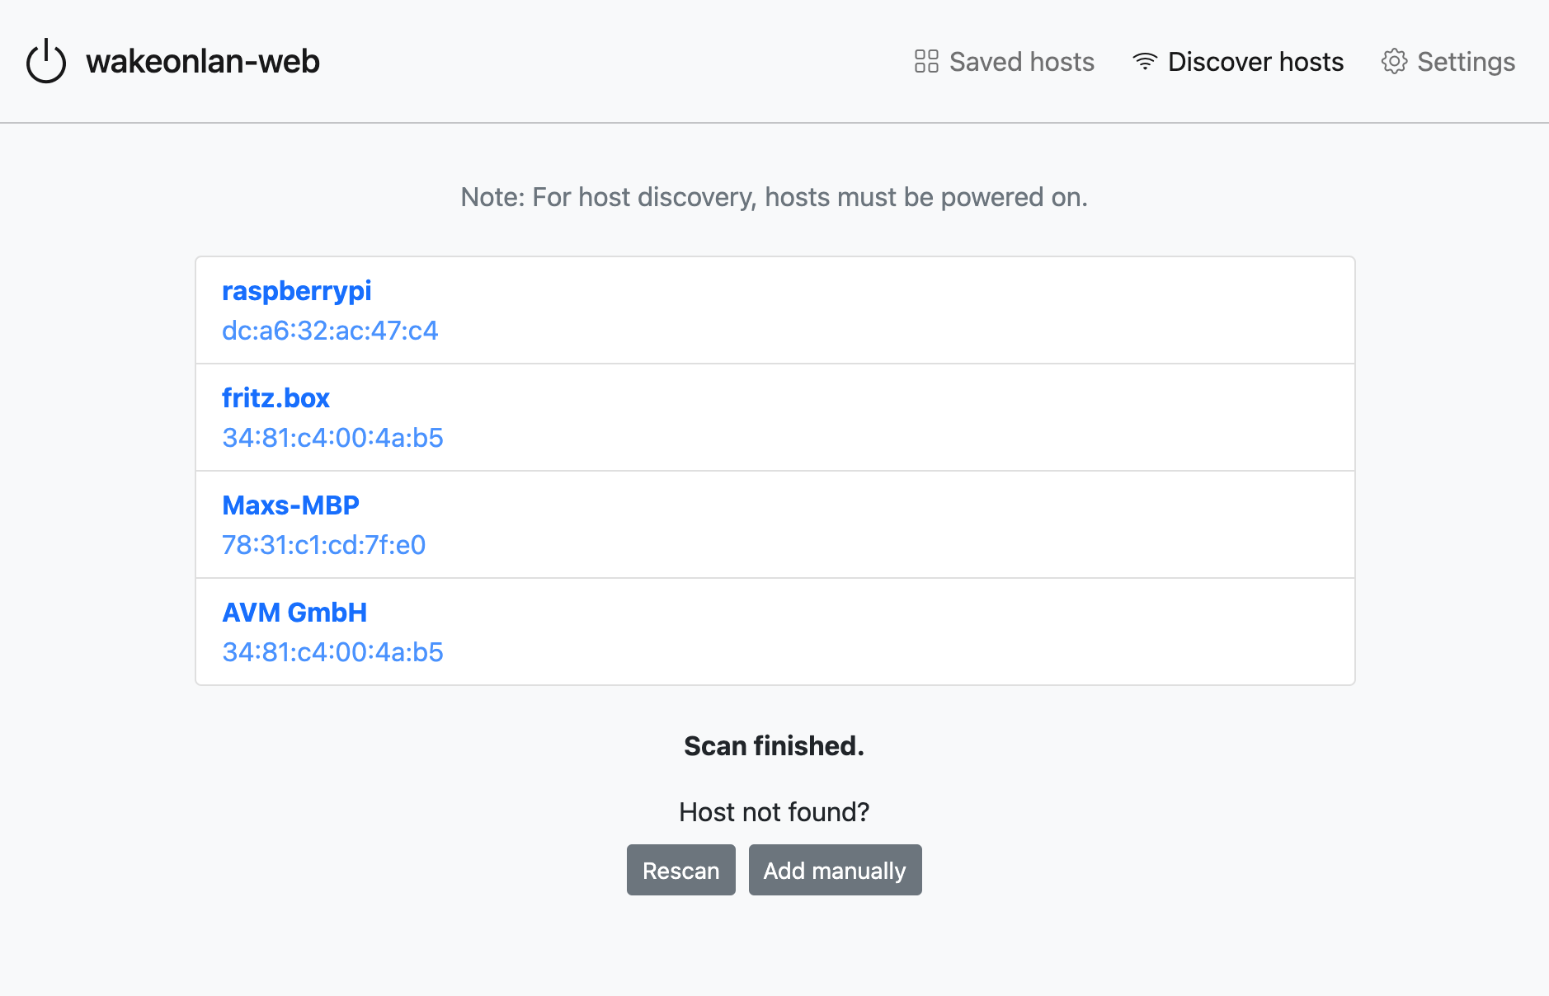Viewport: 1549px width, 996px height.
Task: Open the fritz.box host
Action: [275, 397]
